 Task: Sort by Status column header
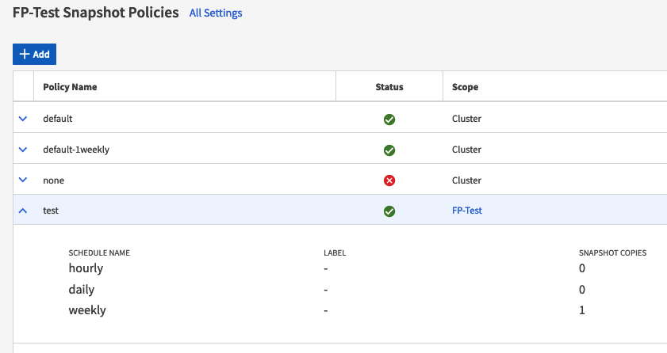[x=389, y=87]
